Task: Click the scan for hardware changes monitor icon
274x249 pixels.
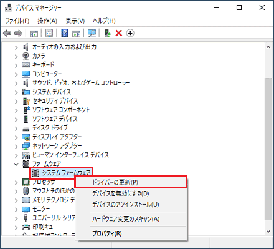Action: 92,33
